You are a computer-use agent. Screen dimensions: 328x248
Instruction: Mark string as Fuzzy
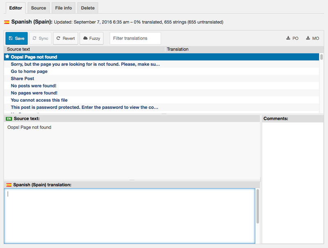click(x=91, y=38)
